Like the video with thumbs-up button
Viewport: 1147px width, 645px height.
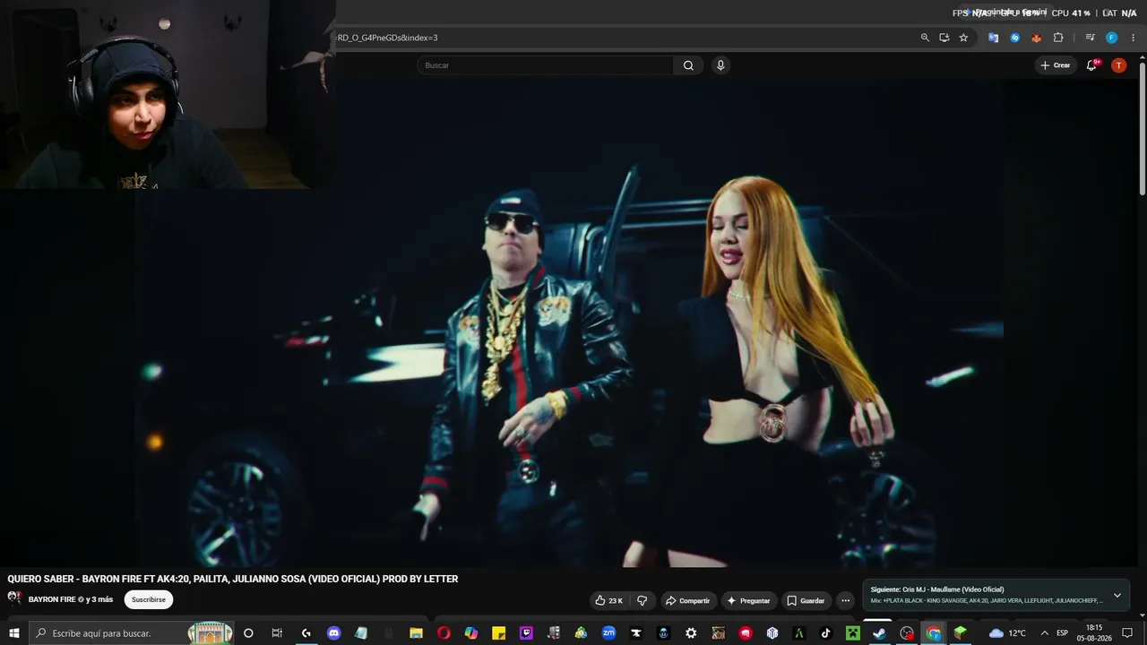click(608, 600)
